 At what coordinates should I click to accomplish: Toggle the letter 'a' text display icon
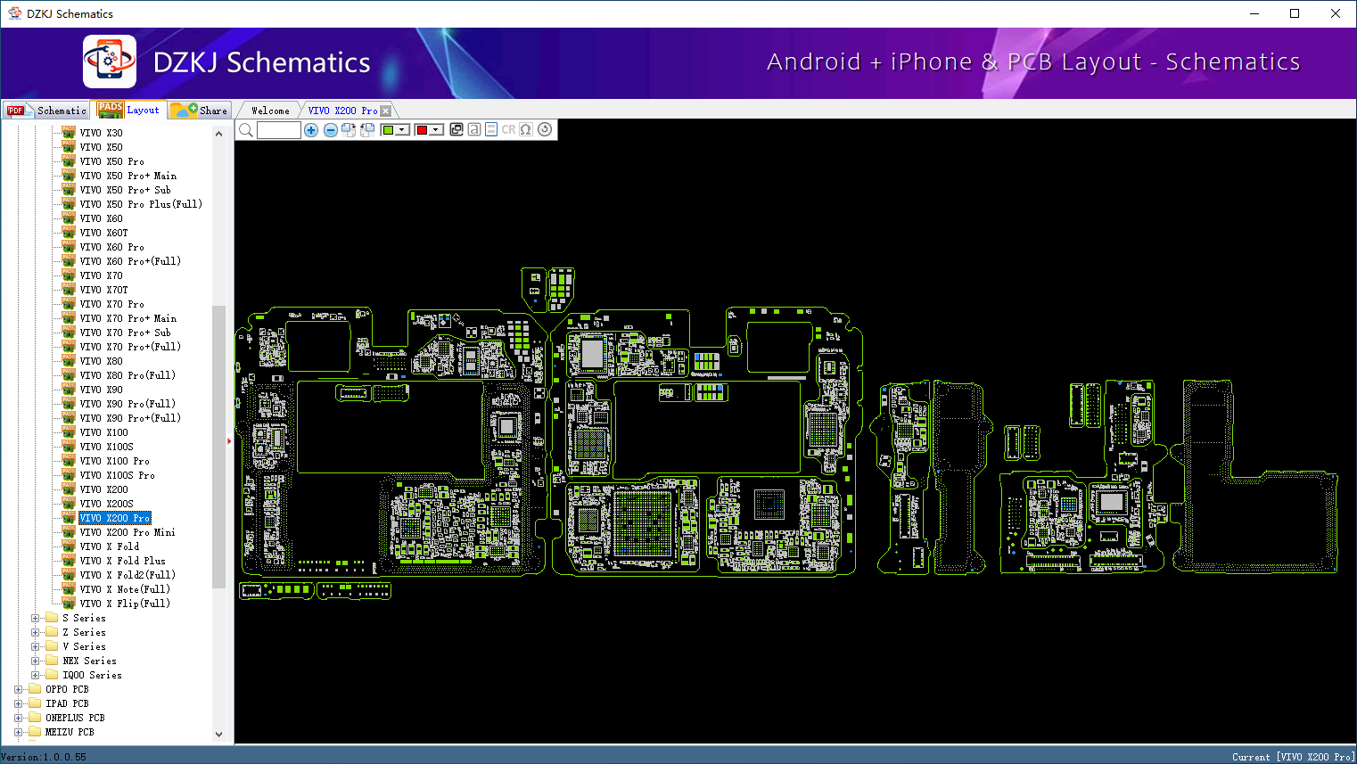(474, 130)
